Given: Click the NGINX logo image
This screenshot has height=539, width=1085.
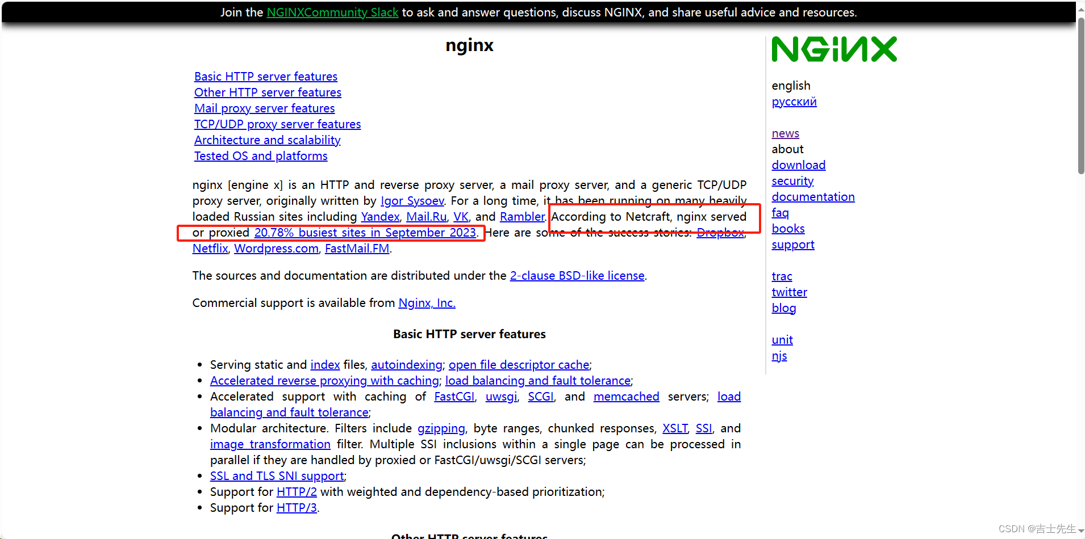Looking at the screenshot, I should pos(834,49).
